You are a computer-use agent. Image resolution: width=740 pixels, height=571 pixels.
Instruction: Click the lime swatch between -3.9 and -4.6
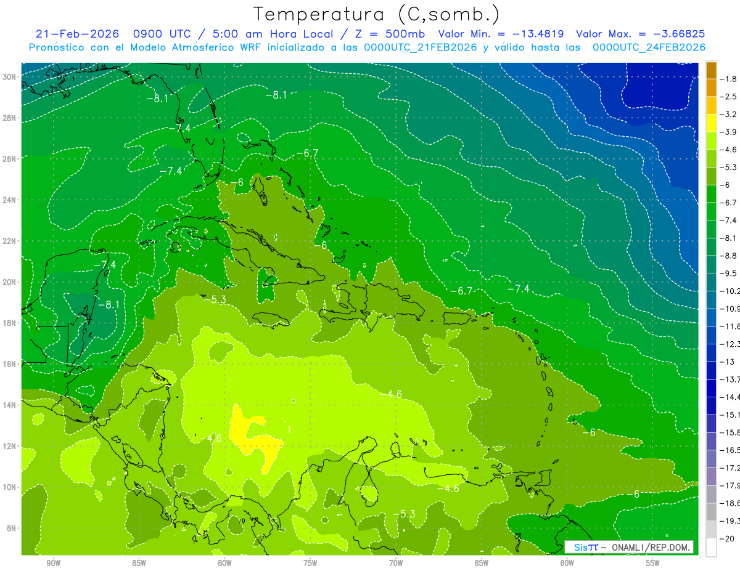pos(711,141)
